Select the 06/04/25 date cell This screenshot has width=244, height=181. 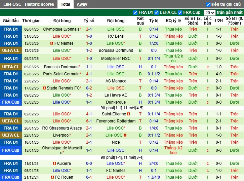[32, 29]
